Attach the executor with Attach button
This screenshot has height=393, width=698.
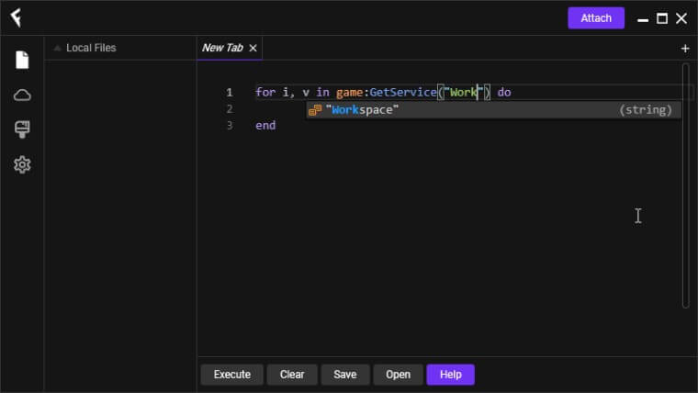click(x=596, y=18)
